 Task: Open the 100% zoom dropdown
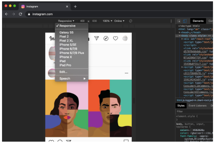point(108,21)
